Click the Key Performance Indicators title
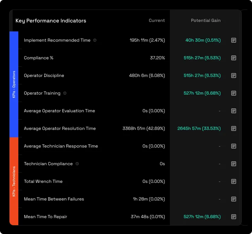Image resolution: width=252 pixels, height=234 pixels. pos(51,21)
